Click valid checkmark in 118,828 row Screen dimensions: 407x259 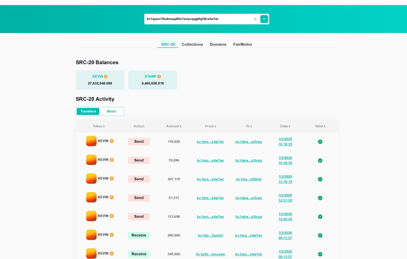(x=320, y=142)
